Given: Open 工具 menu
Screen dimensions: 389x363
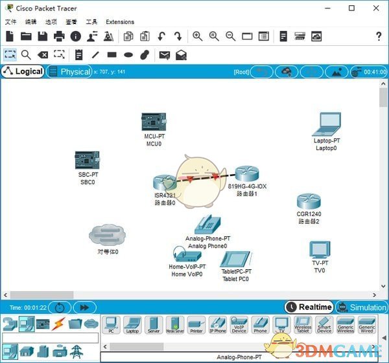Looking at the screenshot, I should tap(91, 22).
